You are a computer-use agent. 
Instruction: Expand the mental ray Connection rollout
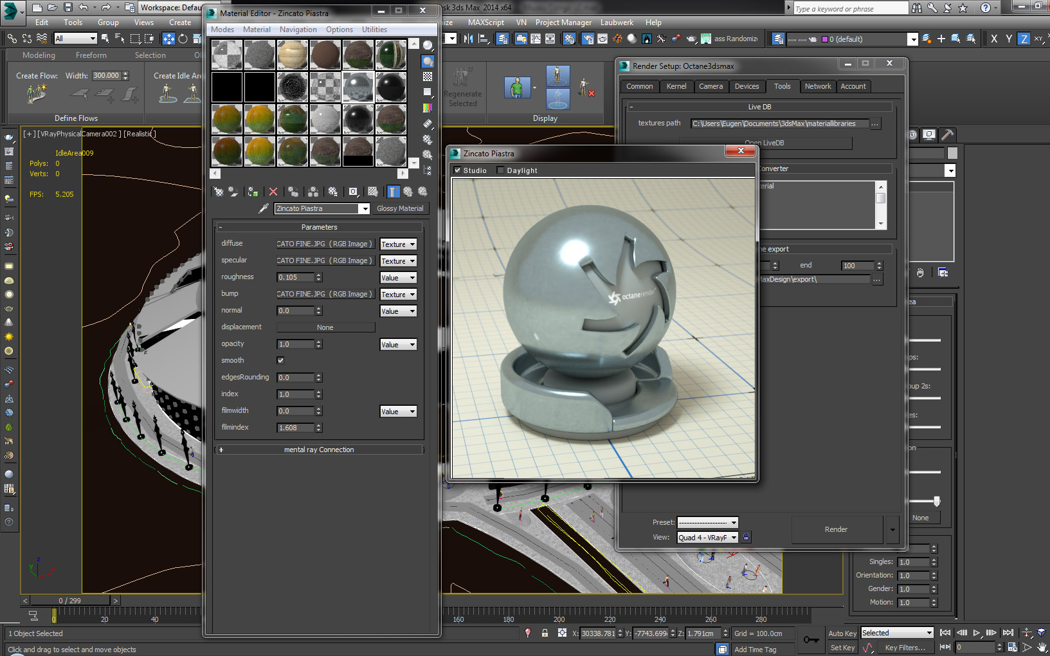pos(319,450)
